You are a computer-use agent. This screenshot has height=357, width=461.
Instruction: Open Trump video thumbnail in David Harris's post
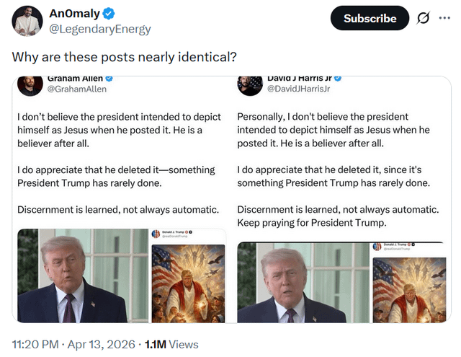tap(303, 281)
